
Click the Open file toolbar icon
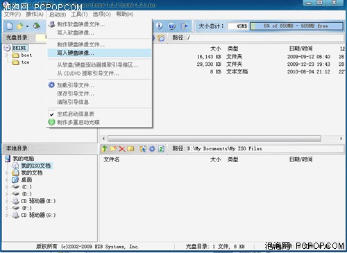[20, 26]
